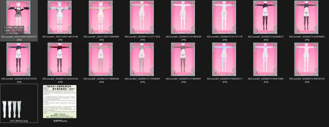The height and width of the screenshot is (127, 329).
Task: Click file name KKCoordeF_20260912194556143.png
Action: pyautogui.click(x=307, y=80)
